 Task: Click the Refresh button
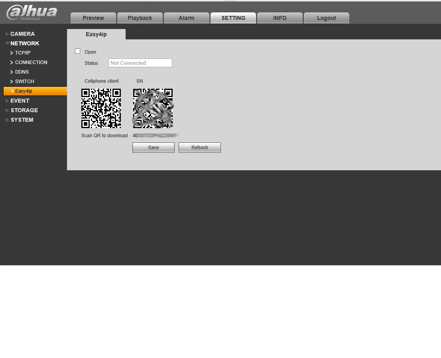200,148
